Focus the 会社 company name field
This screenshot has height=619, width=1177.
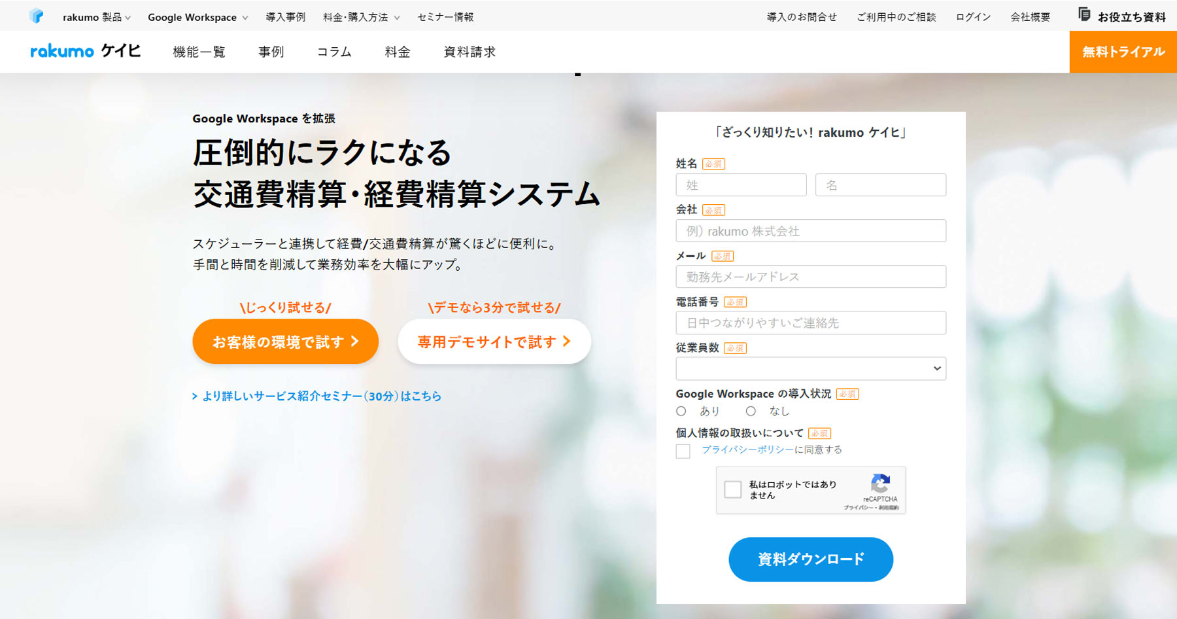pos(811,231)
